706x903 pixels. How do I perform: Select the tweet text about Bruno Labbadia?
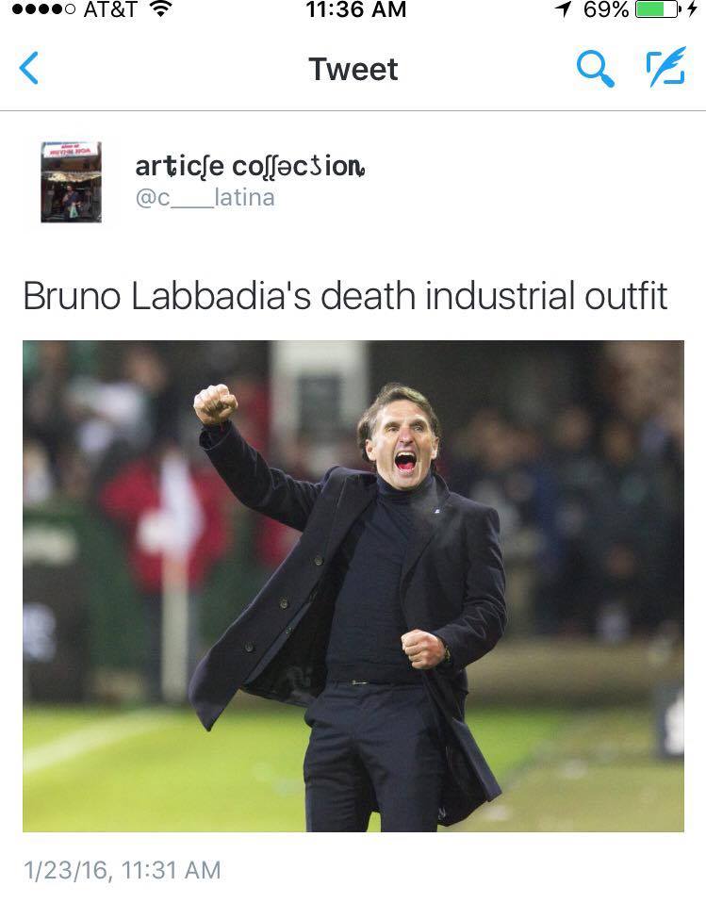346,296
